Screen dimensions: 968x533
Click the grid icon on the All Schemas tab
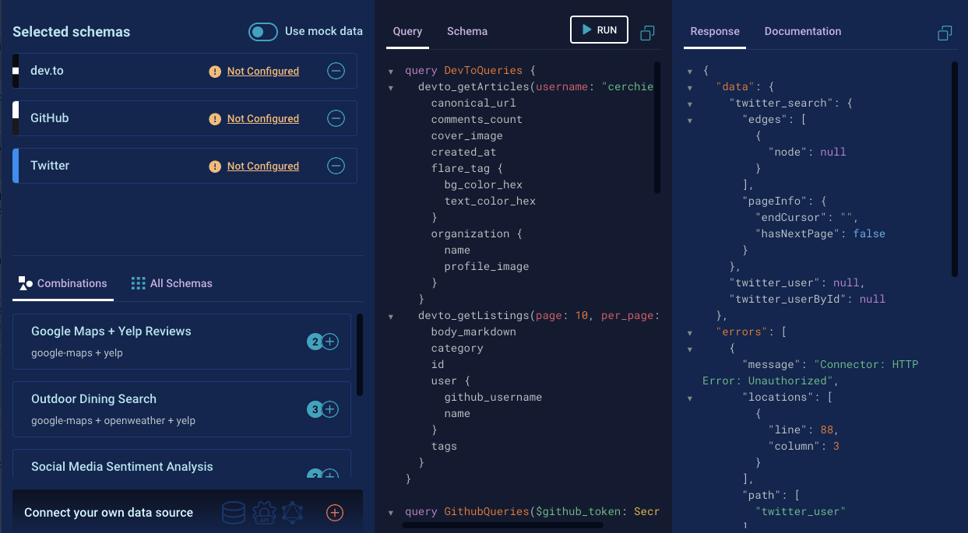tap(139, 283)
